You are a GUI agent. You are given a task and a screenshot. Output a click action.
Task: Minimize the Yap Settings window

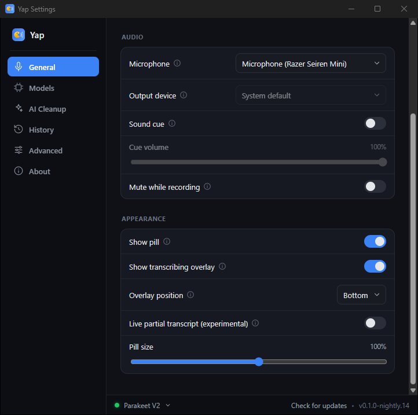pos(351,9)
